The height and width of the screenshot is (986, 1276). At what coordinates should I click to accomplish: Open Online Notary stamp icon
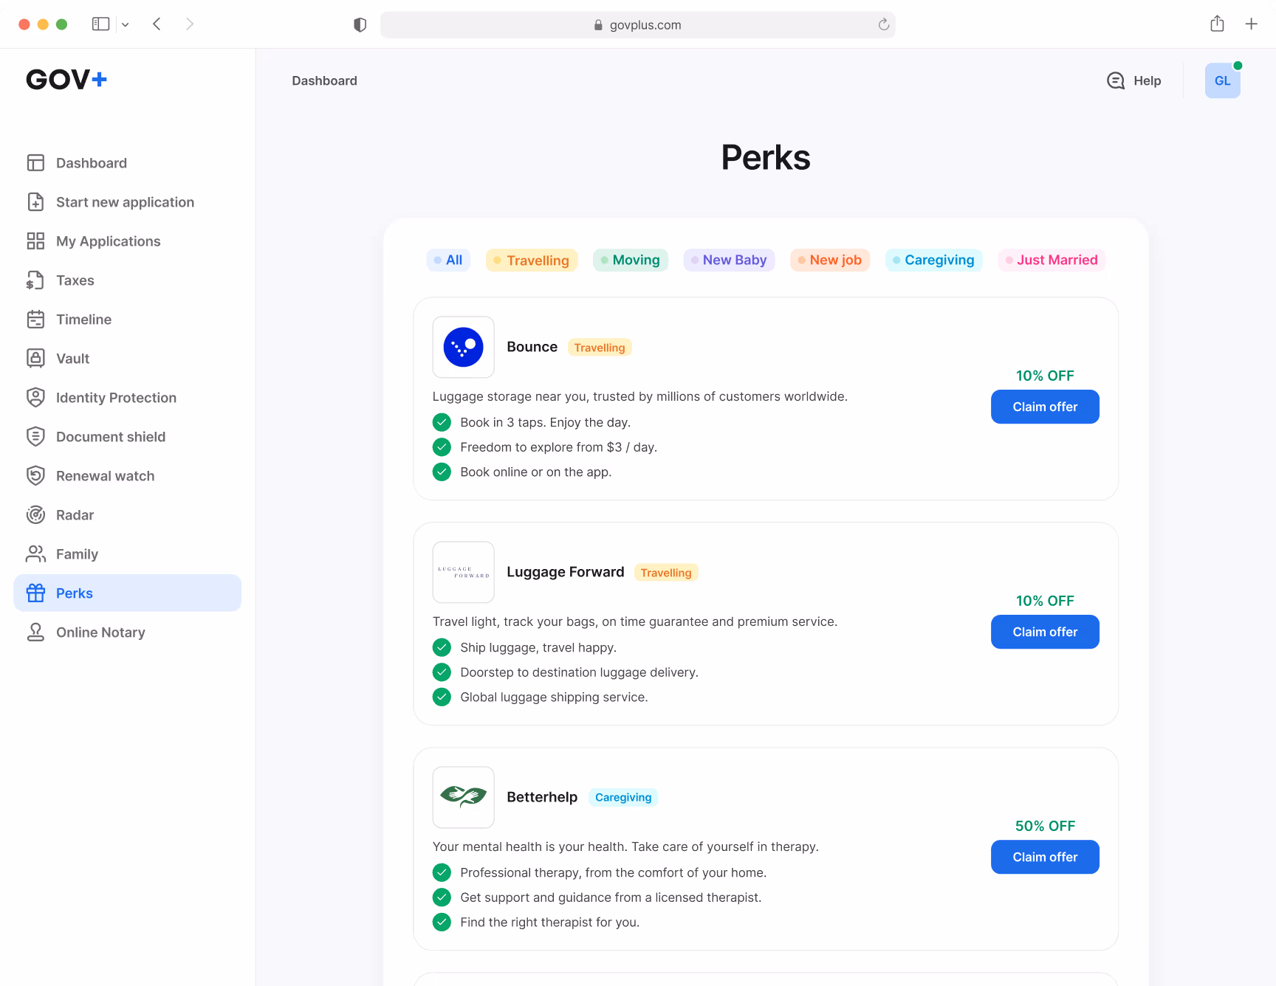click(x=35, y=632)
